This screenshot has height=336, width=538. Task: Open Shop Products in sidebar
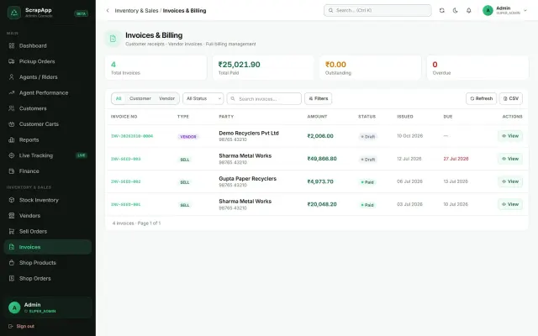(x=48, y=263)
